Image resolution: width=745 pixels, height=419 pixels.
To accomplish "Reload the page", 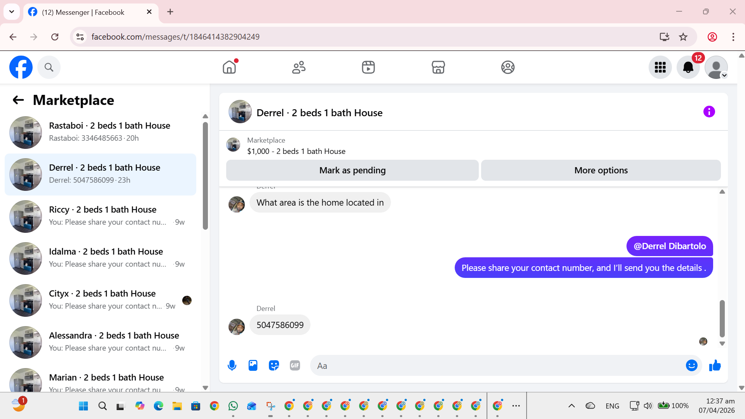I will point(55,37).
